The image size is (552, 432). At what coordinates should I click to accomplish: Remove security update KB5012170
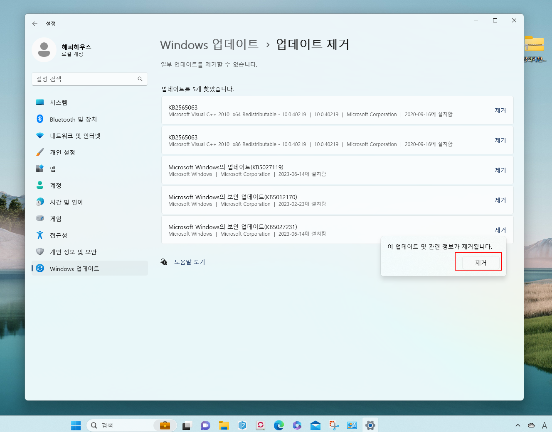(500, 200)
